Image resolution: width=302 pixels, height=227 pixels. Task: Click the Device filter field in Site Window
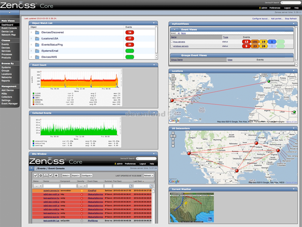[x=51, y=186]
